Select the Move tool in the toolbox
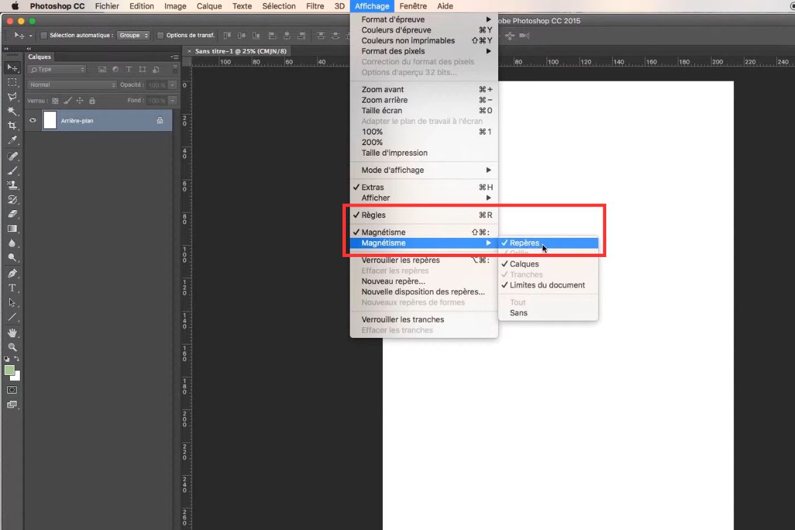Screen dimensions: 795x530 tap(12, 68)
